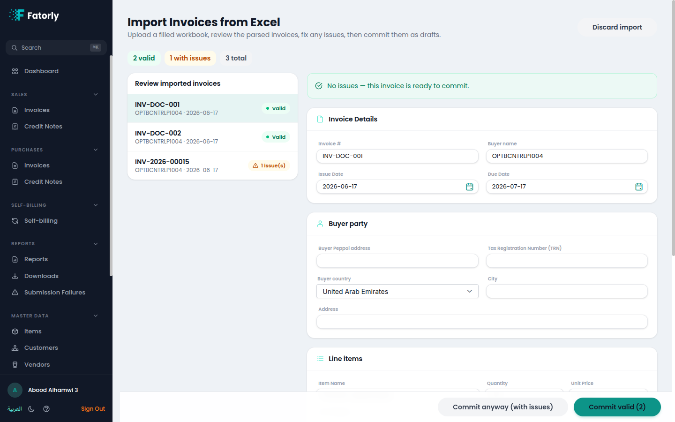Click the Valid badge on INV-DOC-002

click(x=276, y=137)
